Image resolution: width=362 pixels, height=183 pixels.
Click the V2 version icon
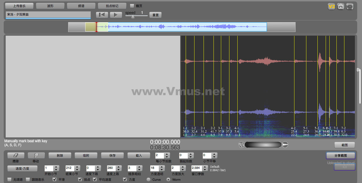coord(331,7)
